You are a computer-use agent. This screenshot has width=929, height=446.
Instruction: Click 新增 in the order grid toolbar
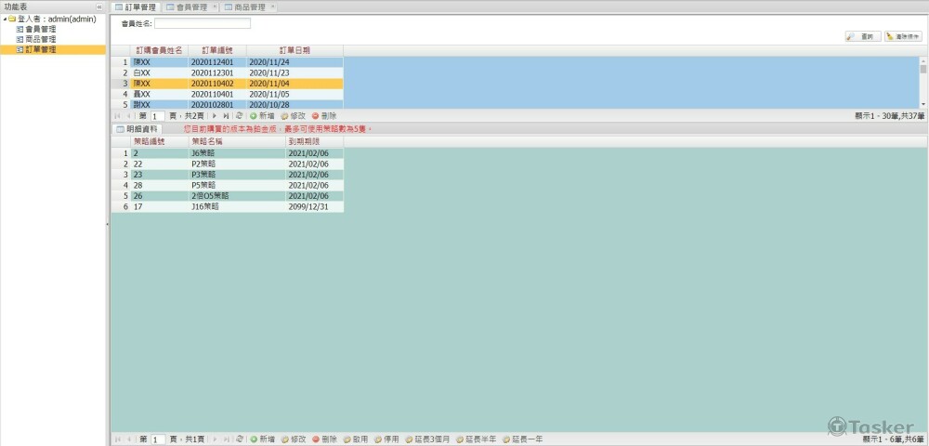point(262,116)
